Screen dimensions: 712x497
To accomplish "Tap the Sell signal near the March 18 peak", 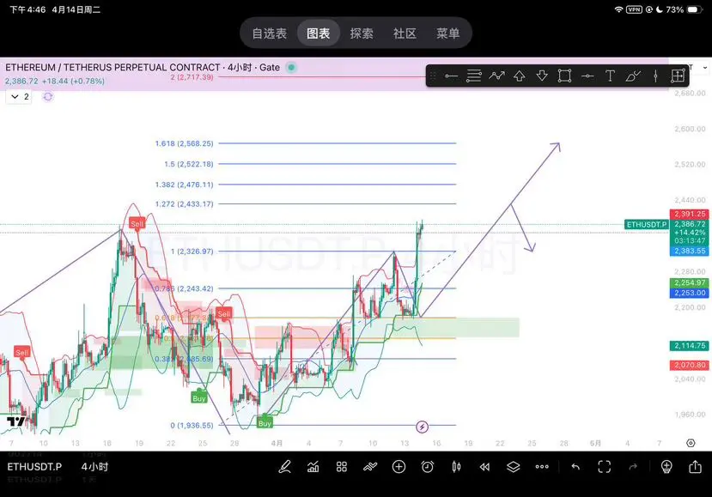I will point(137,223).
